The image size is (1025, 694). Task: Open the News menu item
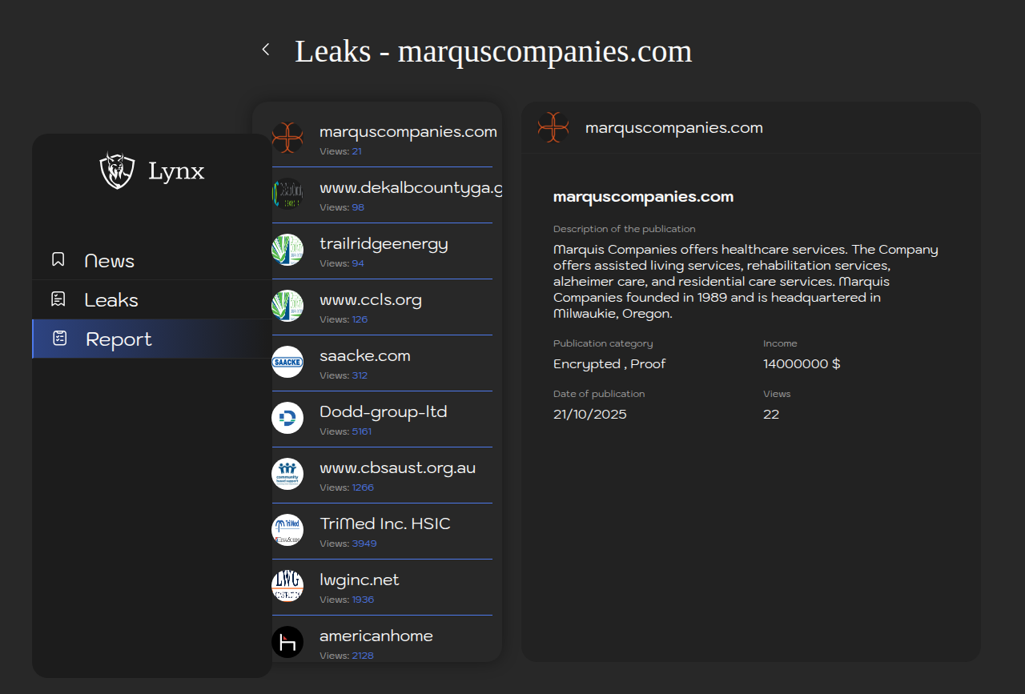110,261
